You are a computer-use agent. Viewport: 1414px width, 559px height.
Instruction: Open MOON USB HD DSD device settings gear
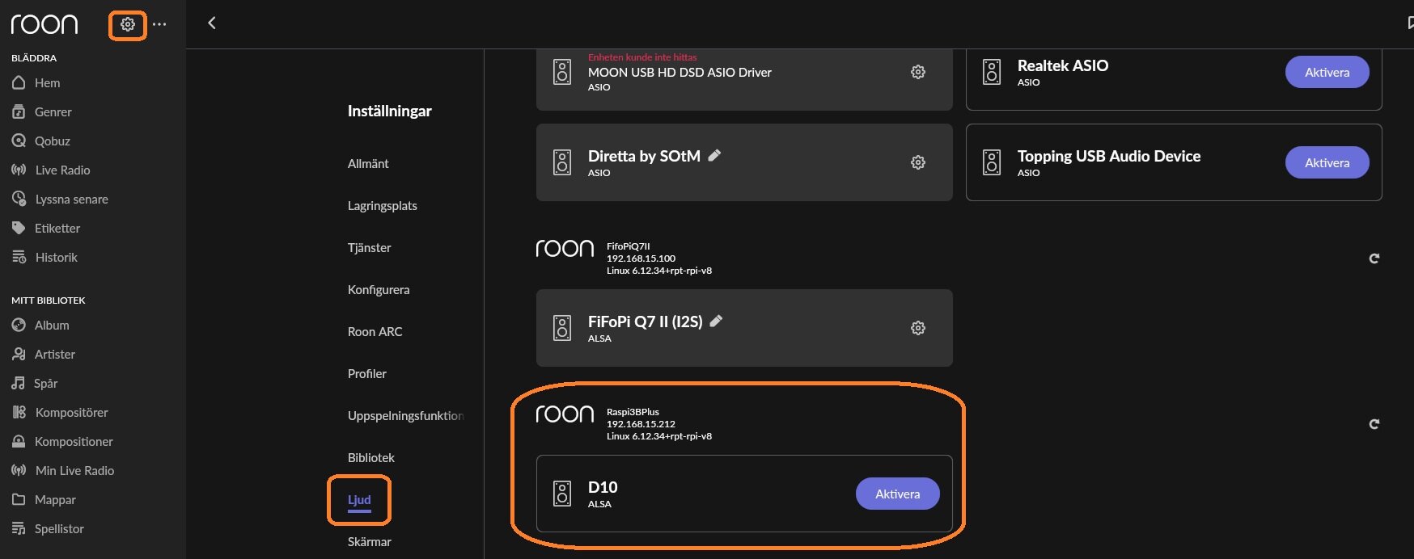[x=918, y=72]
